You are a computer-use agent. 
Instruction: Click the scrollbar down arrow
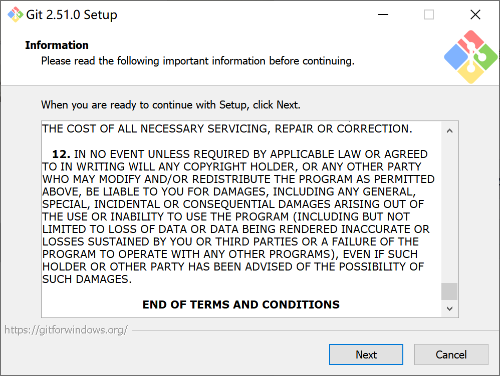pos(449,308)
